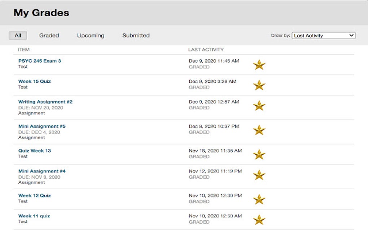
Task: Show the Upcoming grades tab
Action: point(91,36)
